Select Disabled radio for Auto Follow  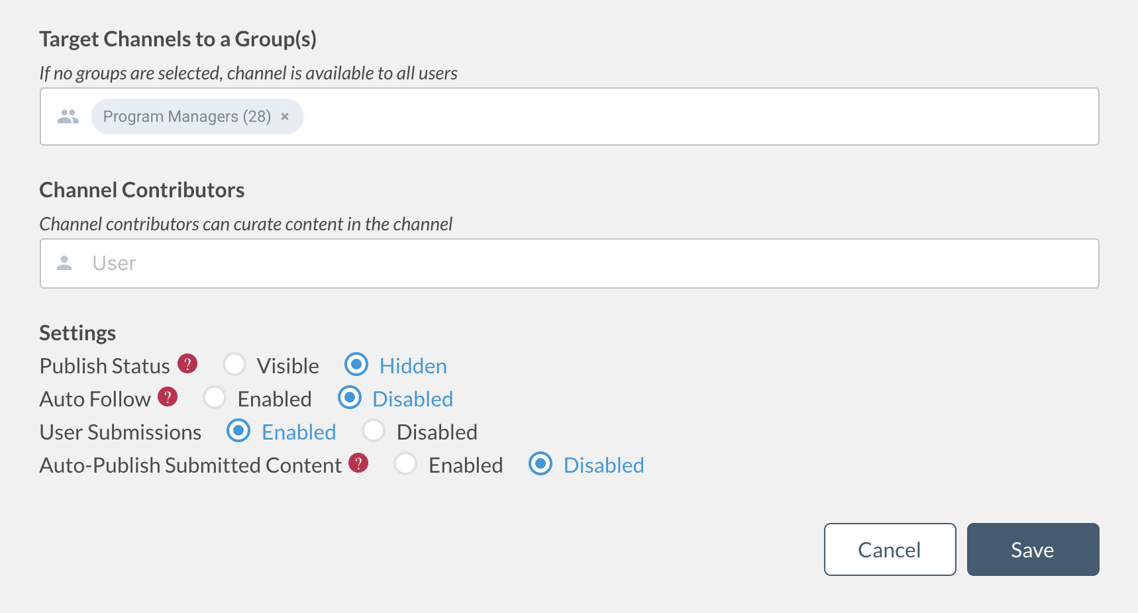click(350, 397)
